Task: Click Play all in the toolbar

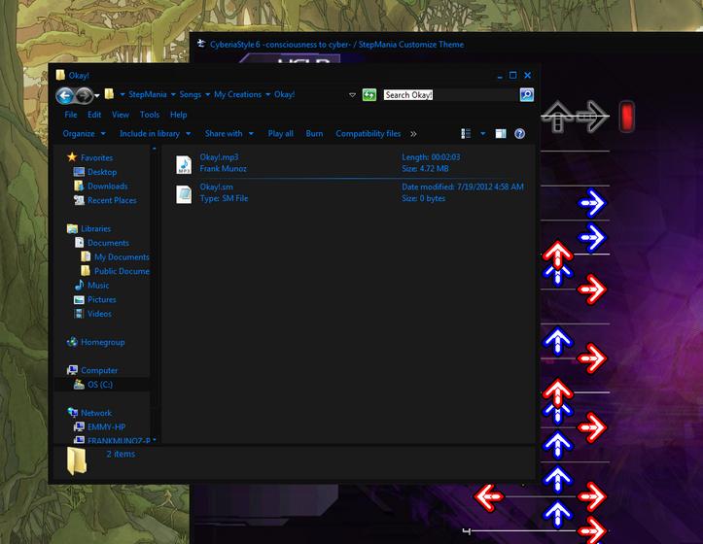Action: pos(281,133)
